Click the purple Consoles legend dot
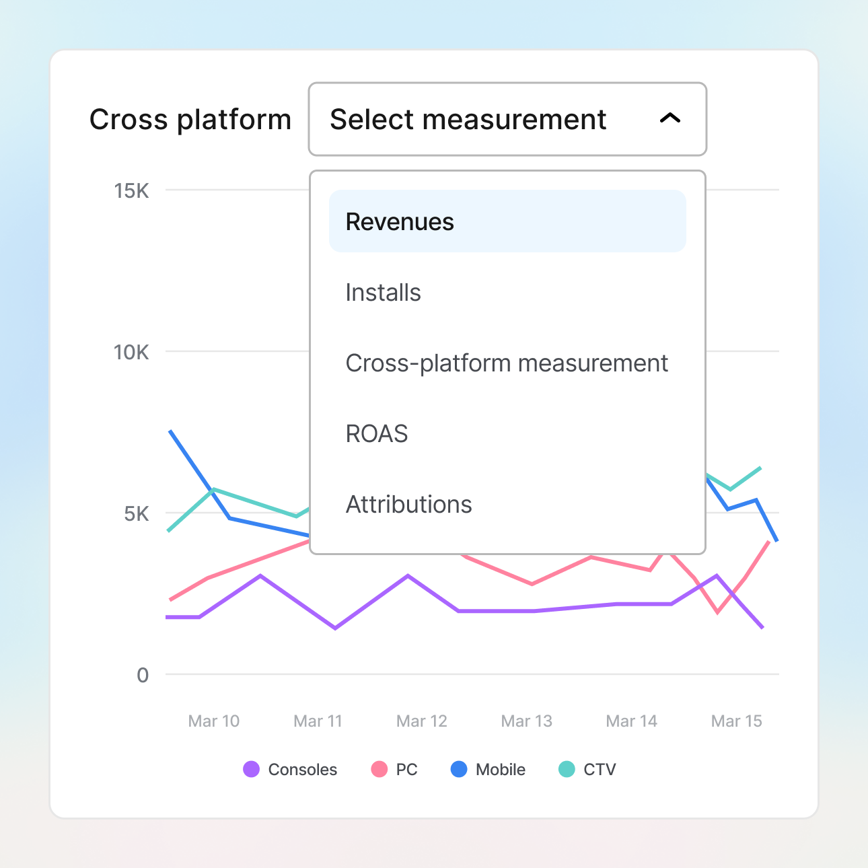 coord(250,769)
